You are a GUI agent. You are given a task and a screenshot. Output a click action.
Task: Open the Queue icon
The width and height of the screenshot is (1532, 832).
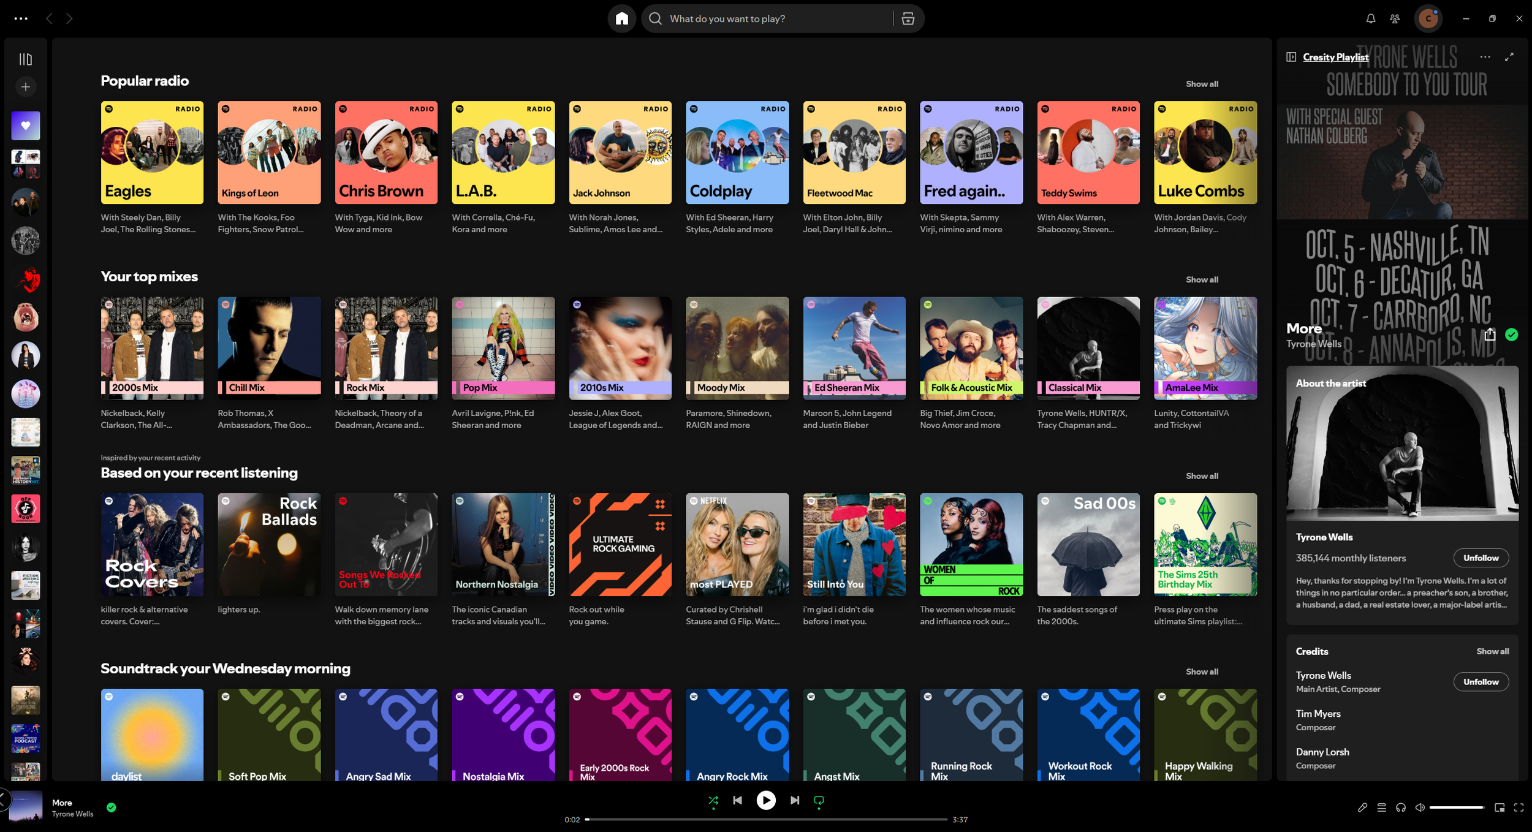[x=1381, y=807]
